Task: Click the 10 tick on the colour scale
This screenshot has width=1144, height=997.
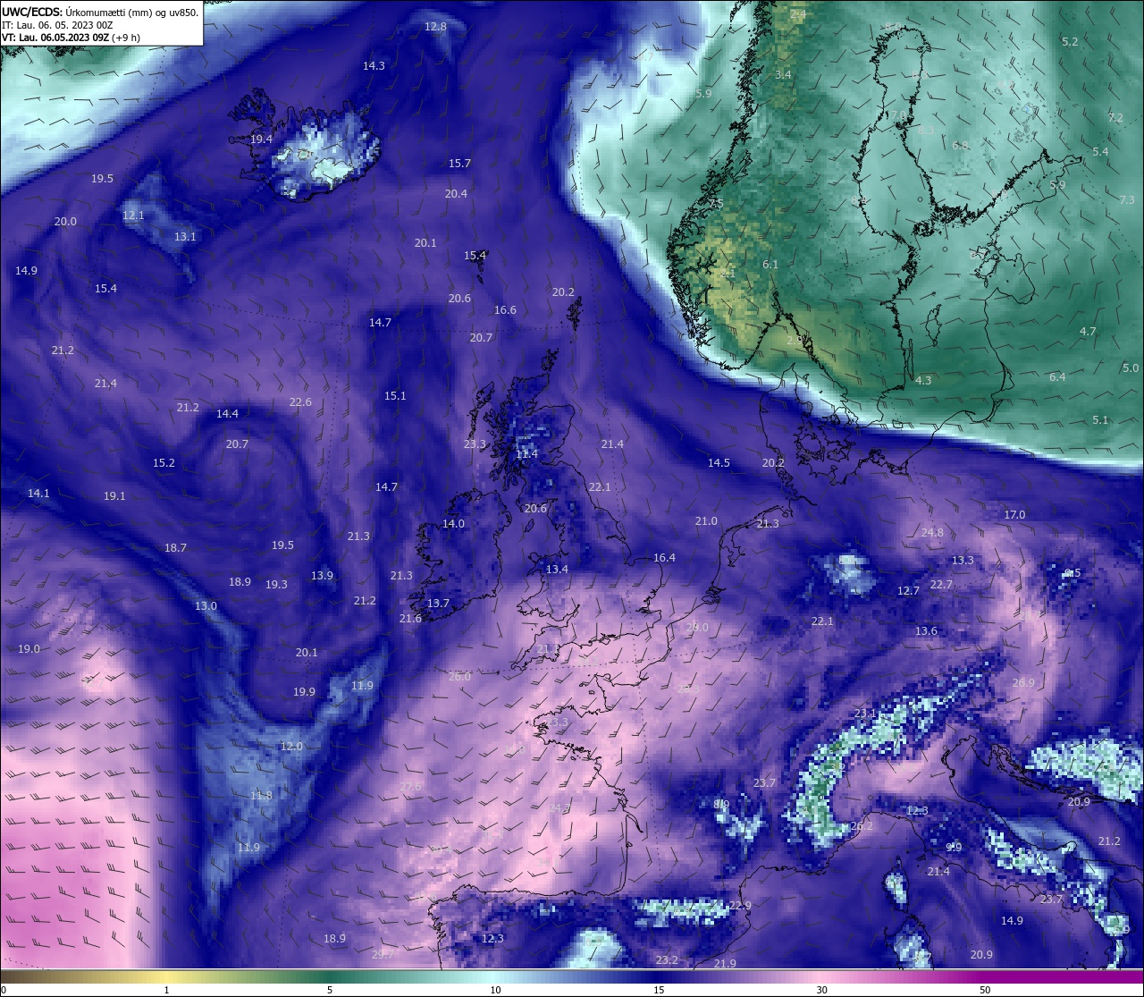Action: tap(495, 990)
